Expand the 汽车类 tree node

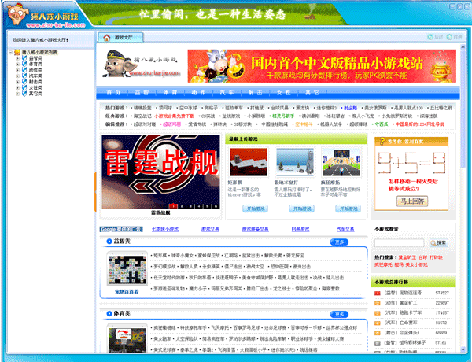click(17, 76)
